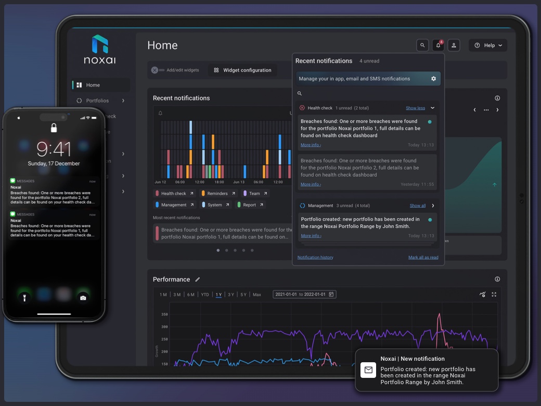The width and height of the screenshot is (541, 406).
Task: Collapse the Health check notification group
Action: point(432,108)
